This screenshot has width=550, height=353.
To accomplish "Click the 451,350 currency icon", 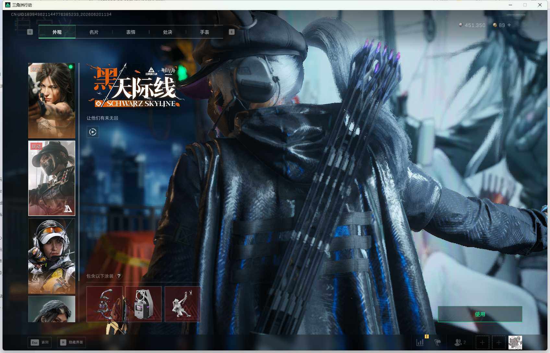I will pyautogui.click(x=461, y=25).
